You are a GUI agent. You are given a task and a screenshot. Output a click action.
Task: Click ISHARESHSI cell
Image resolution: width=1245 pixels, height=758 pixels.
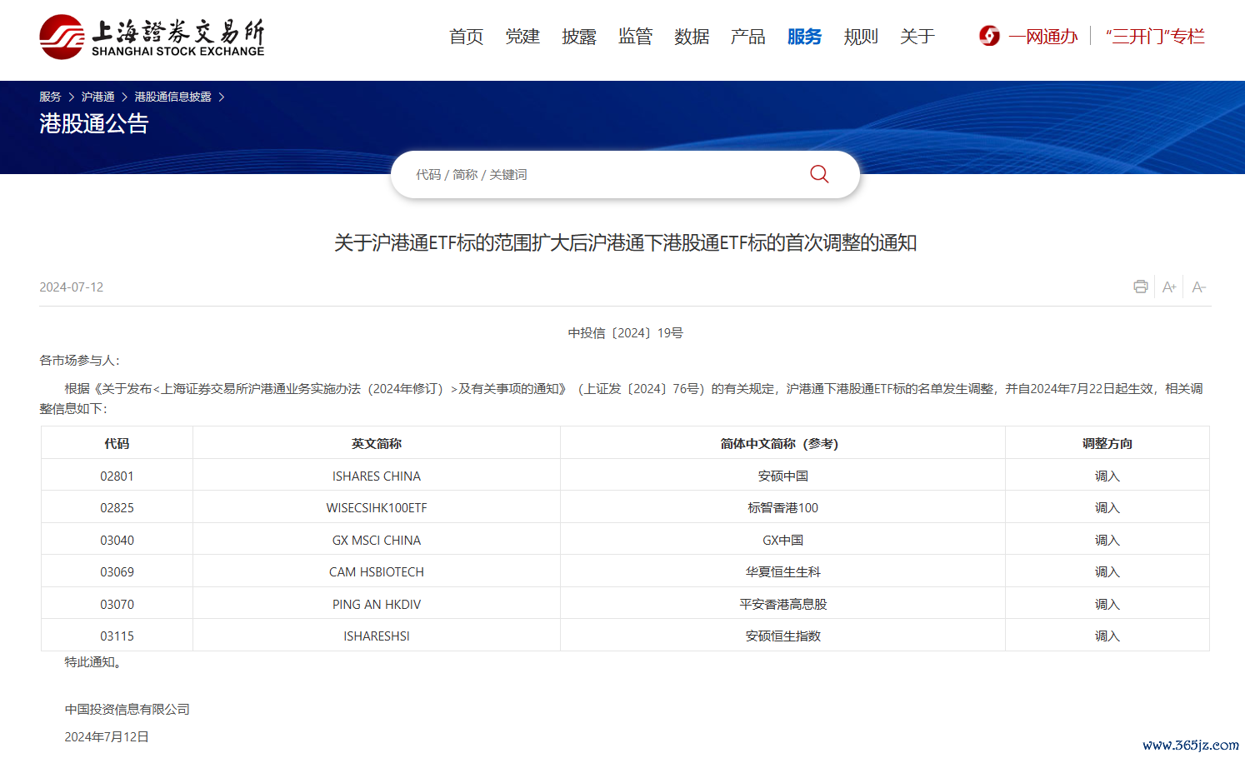[377, 636]
